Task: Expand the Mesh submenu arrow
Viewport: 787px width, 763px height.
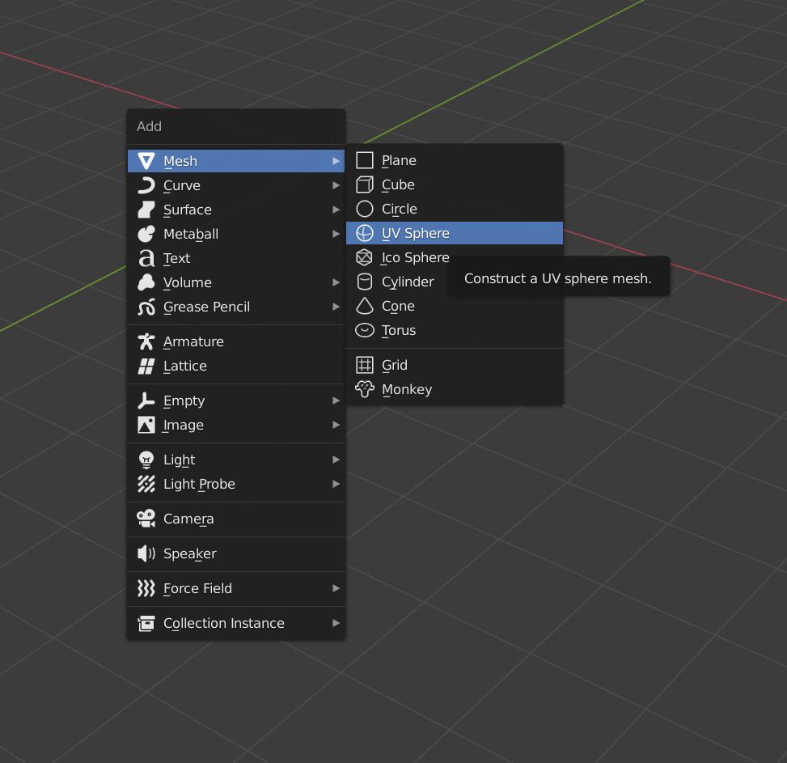Action: pyautogui.click(x=336, y=161)
